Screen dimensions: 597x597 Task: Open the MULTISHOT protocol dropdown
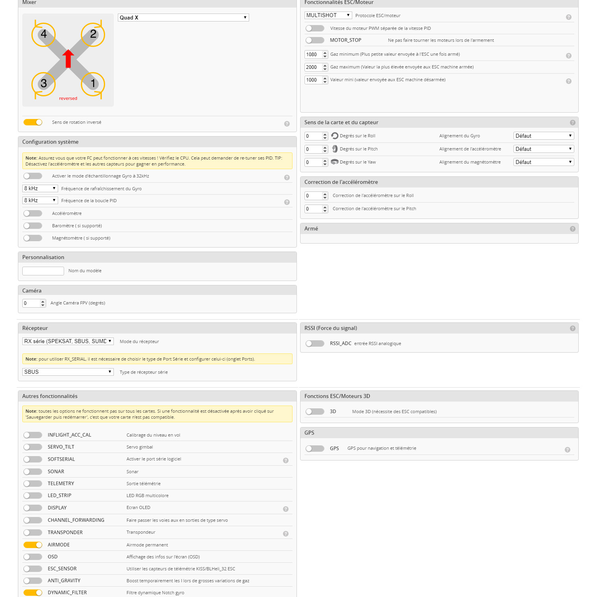tap(328, 15)
